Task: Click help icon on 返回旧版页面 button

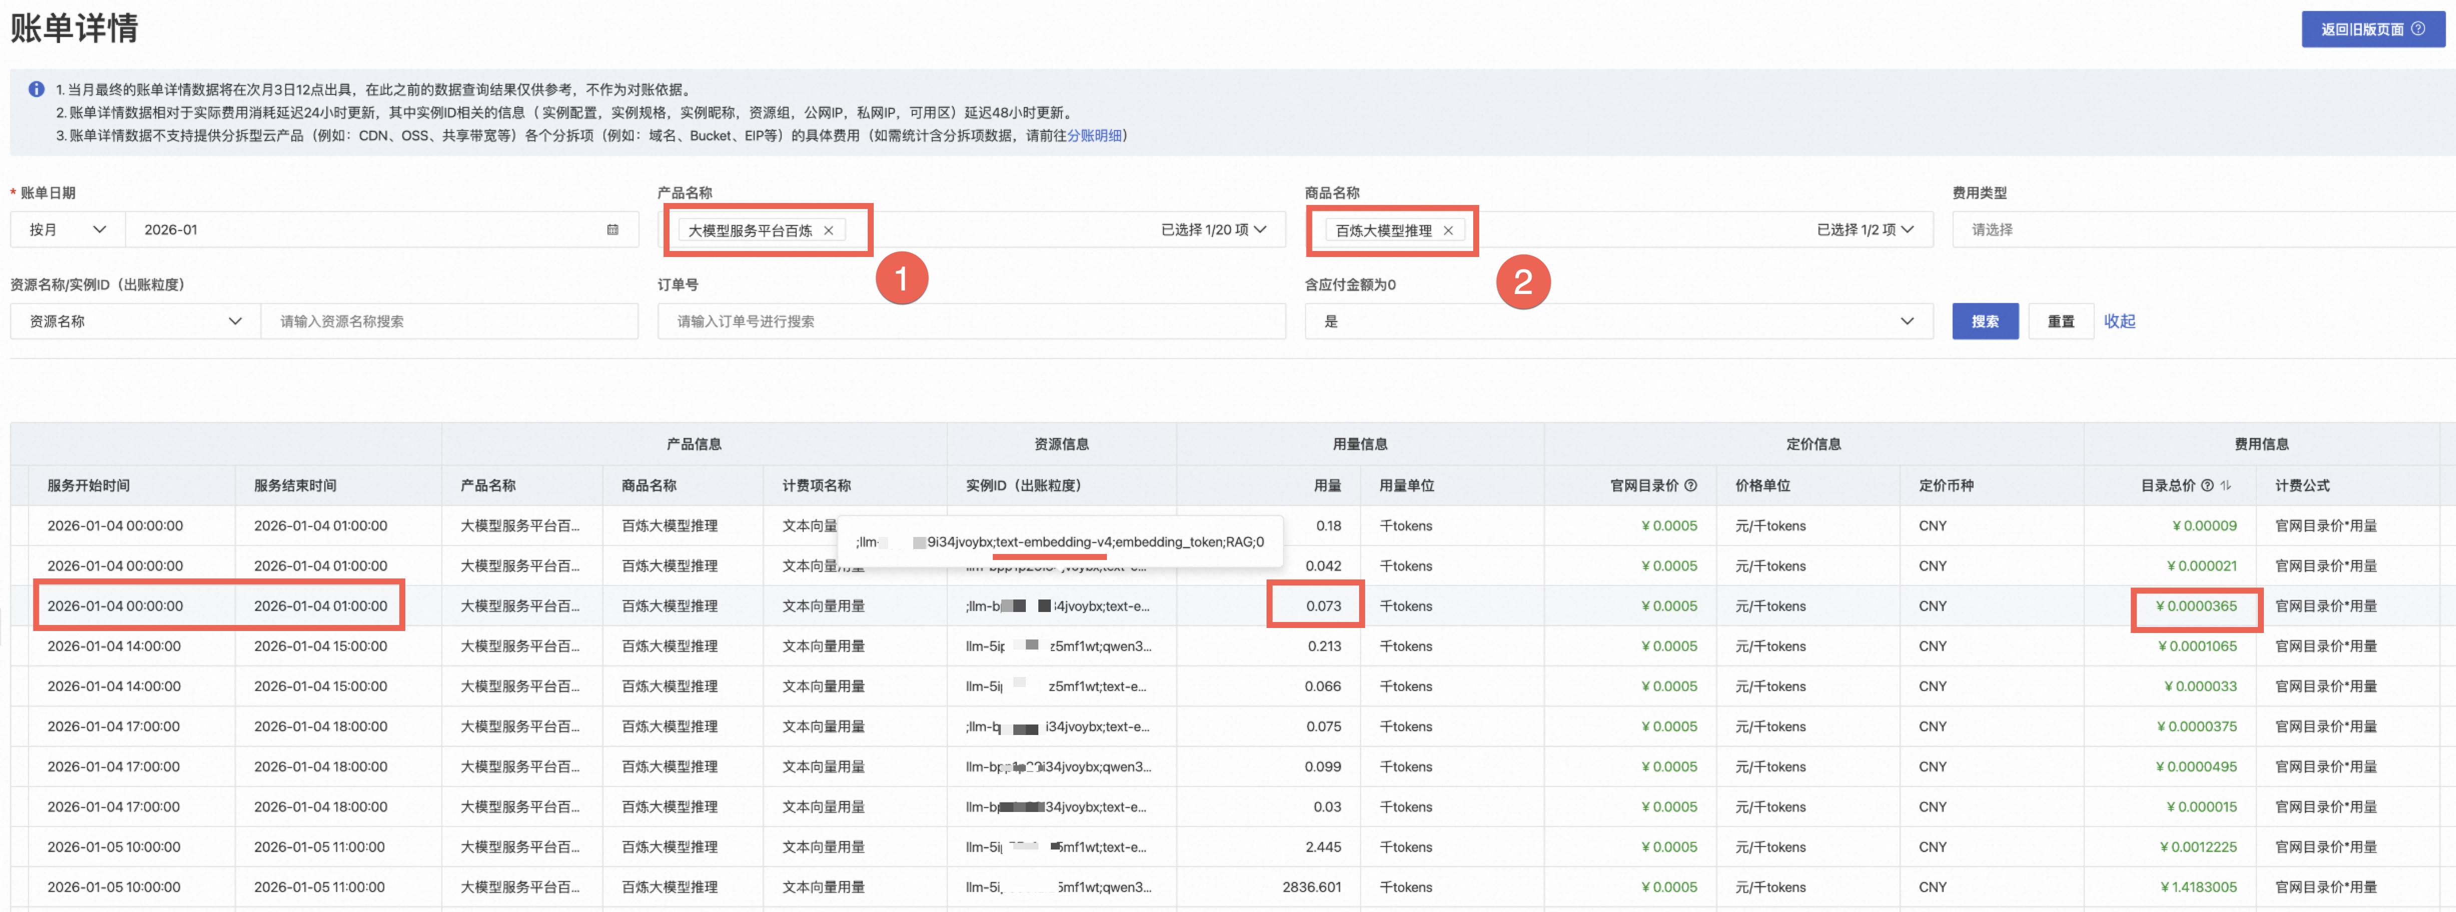Action: pyautogui.click(x=2418, y=28)
